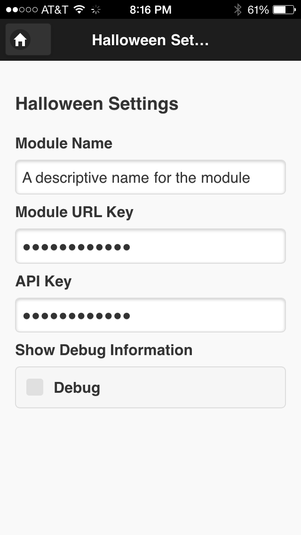This screenshot has height=535, width=301.
Task: Tap the Wi-Fi icon in status bar
Action: 79,9
